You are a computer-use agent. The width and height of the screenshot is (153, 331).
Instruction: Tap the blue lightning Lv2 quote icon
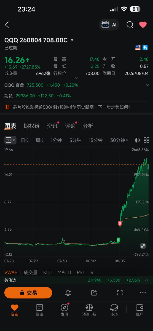click(145, 47)
